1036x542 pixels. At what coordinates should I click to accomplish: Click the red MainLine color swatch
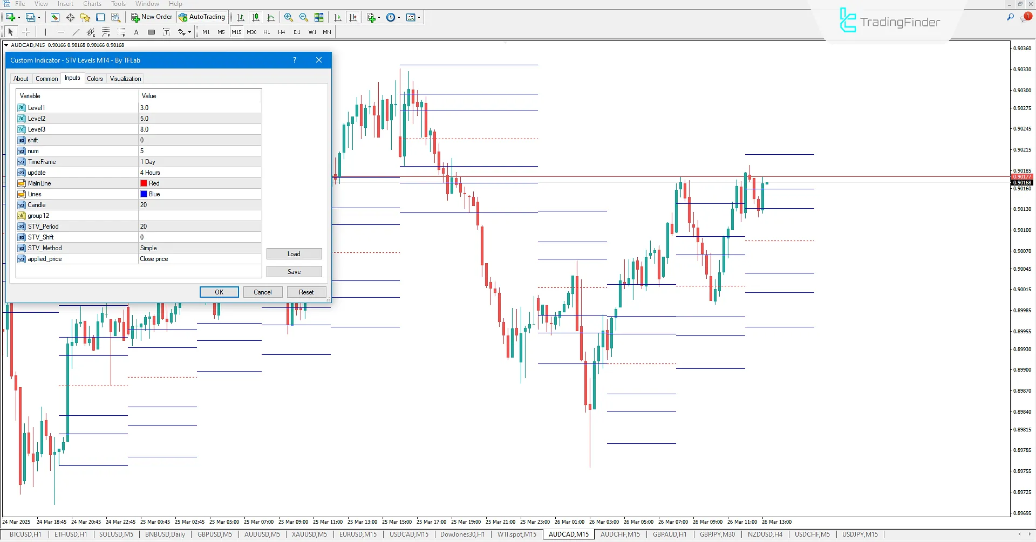pyautogui.click(x=143, y=183)
